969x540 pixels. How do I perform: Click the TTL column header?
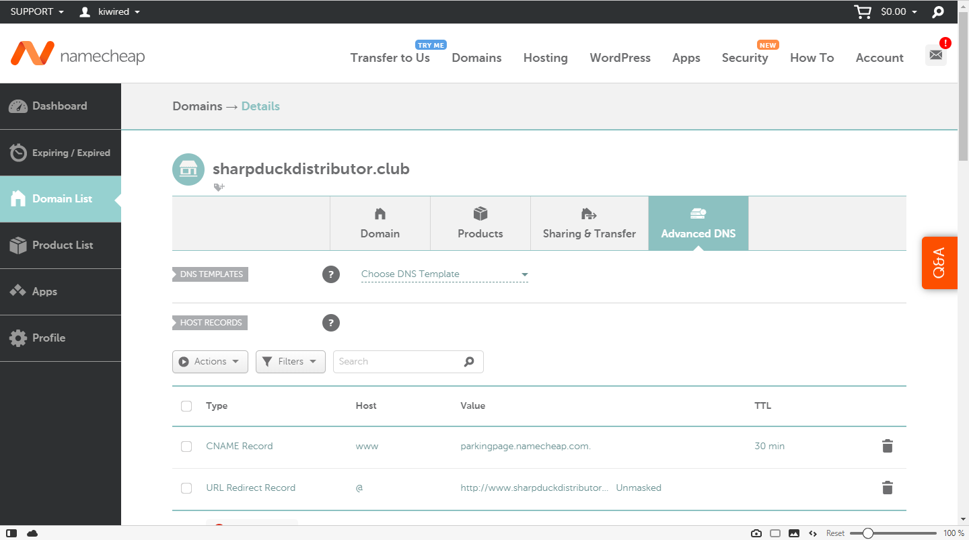point(762,406)
